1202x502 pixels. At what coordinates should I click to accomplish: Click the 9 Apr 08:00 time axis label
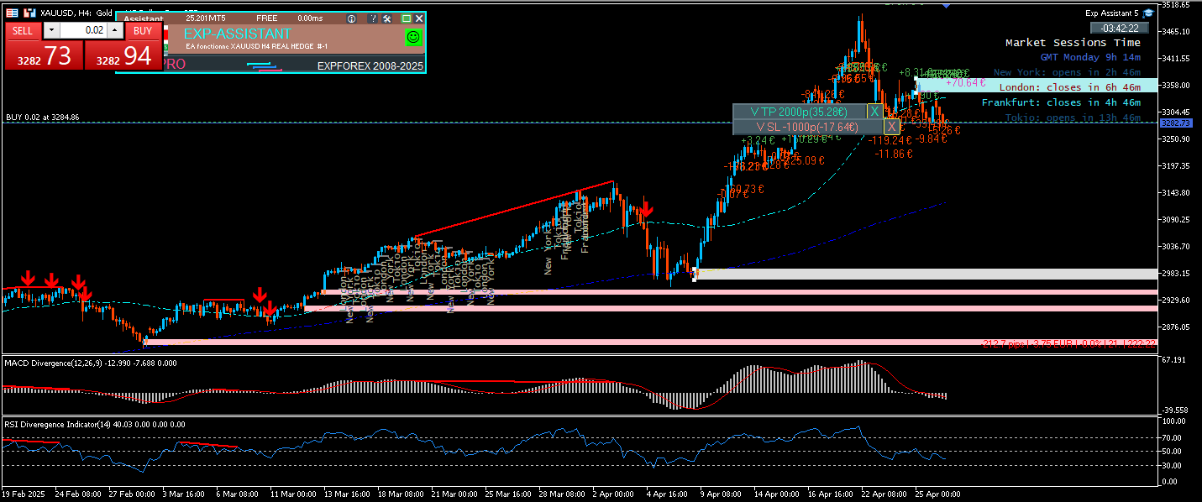722,494
